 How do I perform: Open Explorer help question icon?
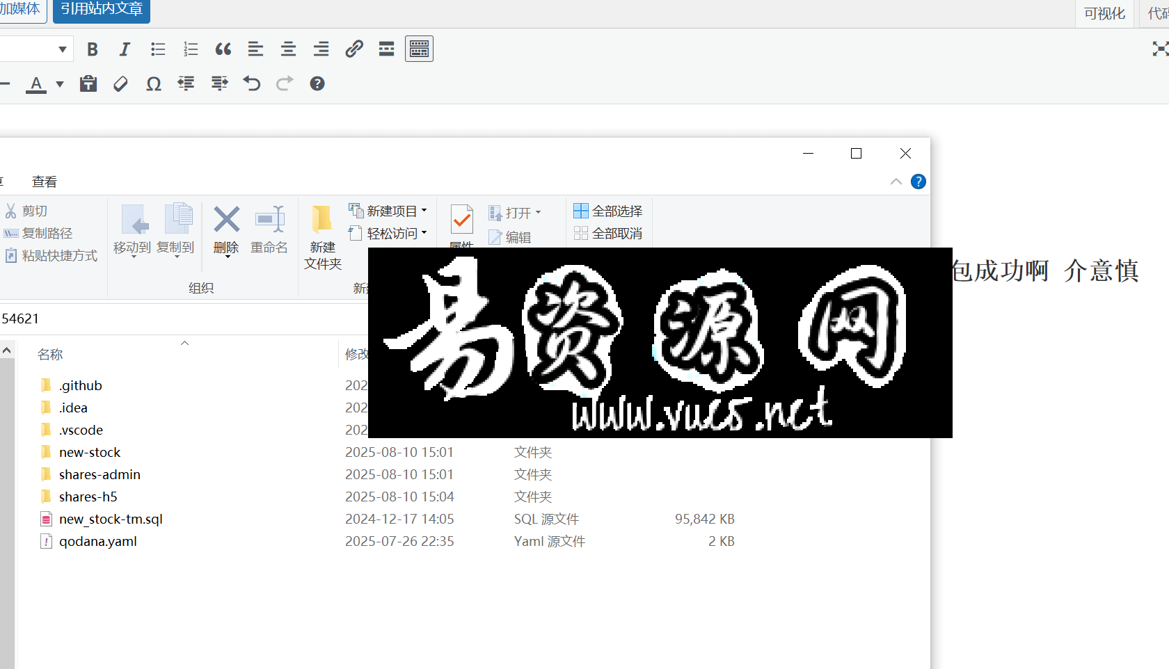point(918,182)
